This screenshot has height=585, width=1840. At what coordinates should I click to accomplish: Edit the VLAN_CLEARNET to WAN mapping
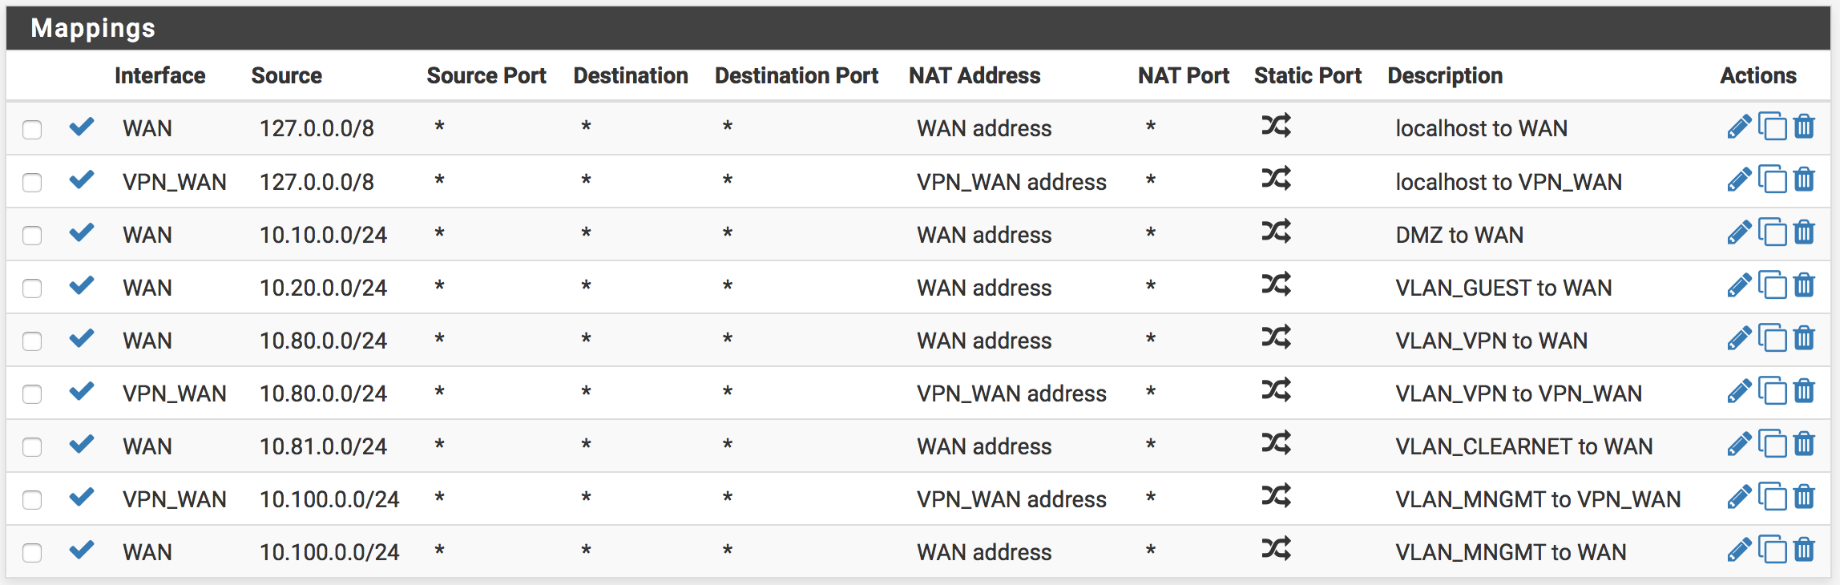click(1738, 445)
